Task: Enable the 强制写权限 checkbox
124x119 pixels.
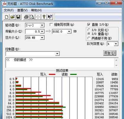Action: click(51, 25)
